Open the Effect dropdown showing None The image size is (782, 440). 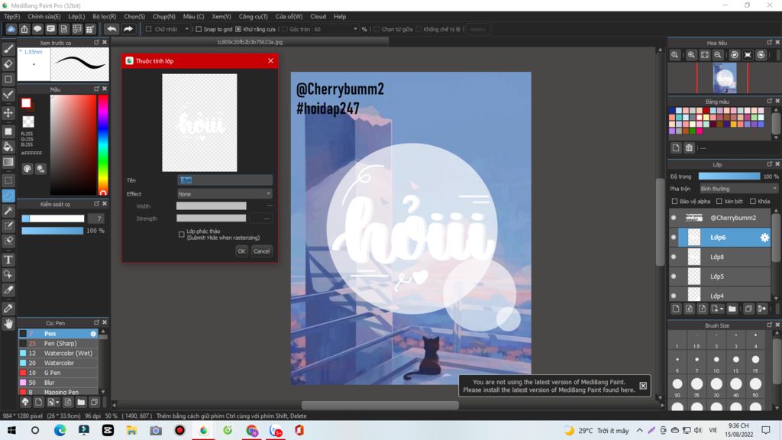[x=225, y=193]
